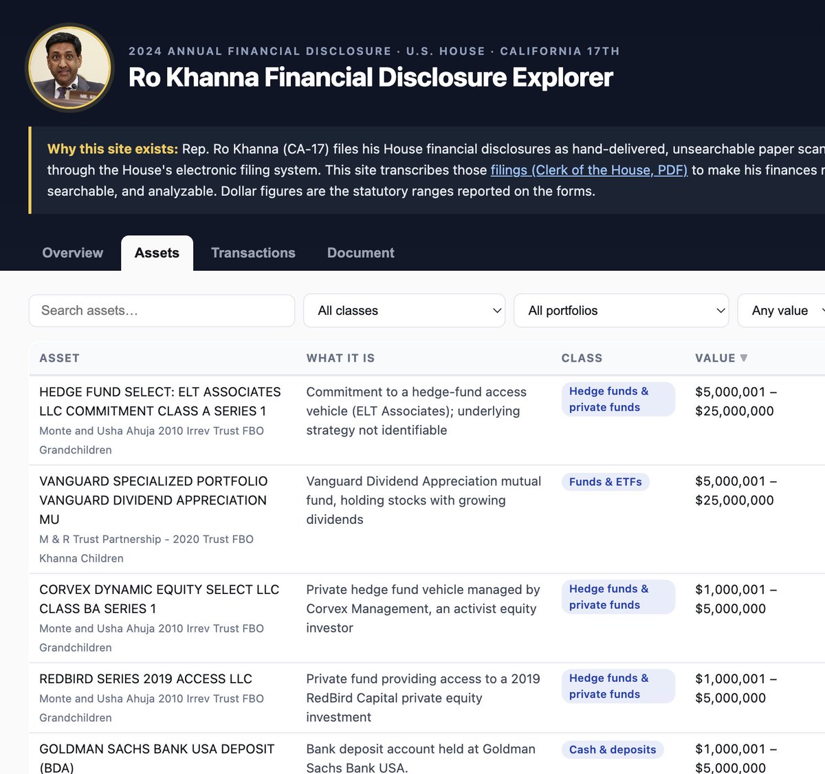Click Ahuja 2010 Irrev Trust text under Corvex
This screenshot has width=825, height=774.
pyautogui.click(x=151, y=638)
